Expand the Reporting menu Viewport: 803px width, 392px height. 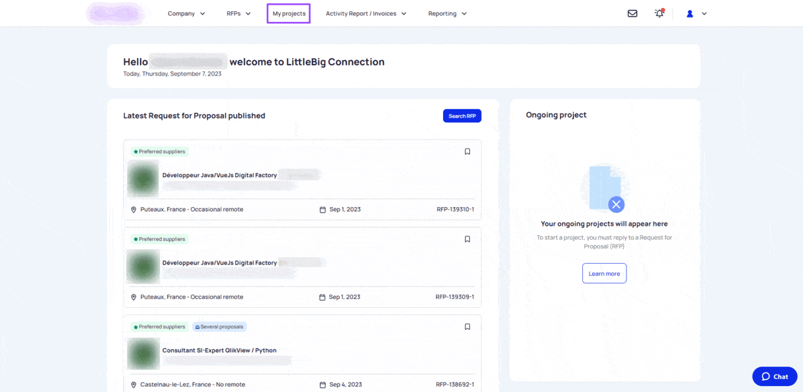tap(448, 13)
